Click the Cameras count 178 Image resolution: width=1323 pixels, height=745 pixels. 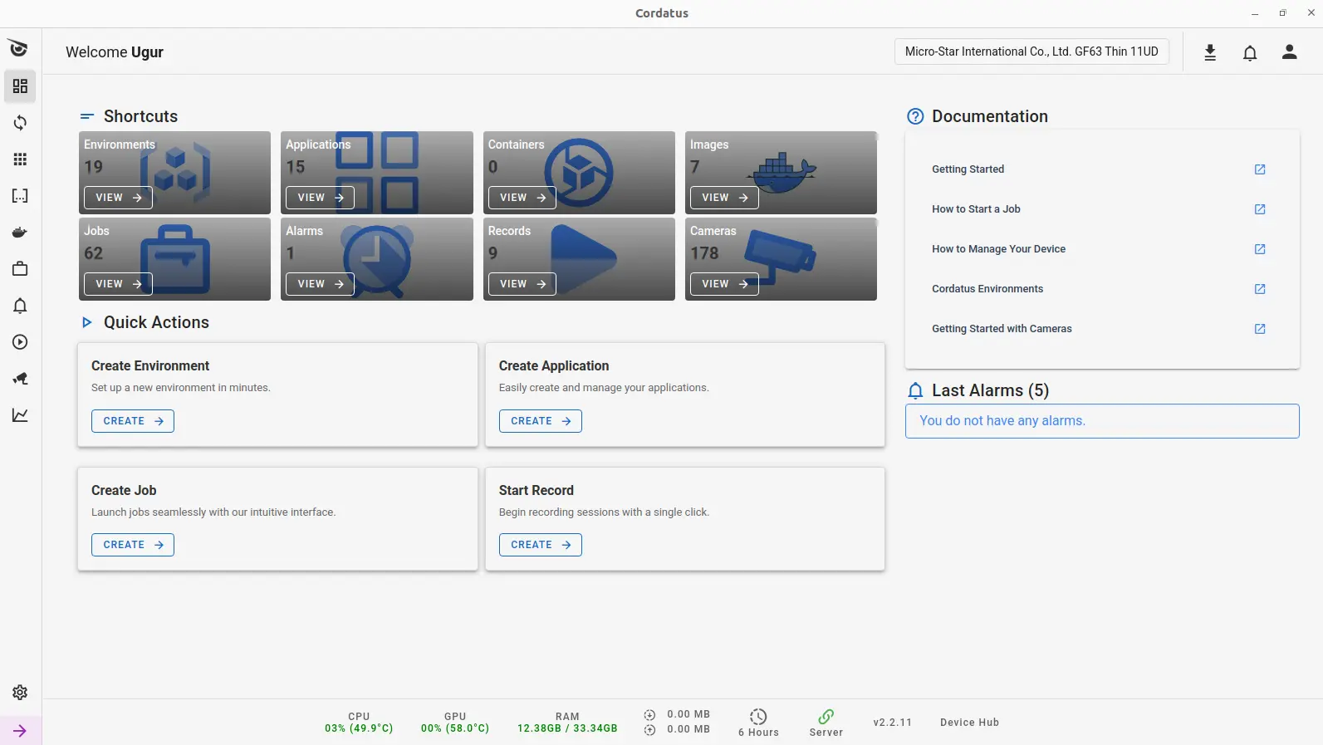pos(704,253)
